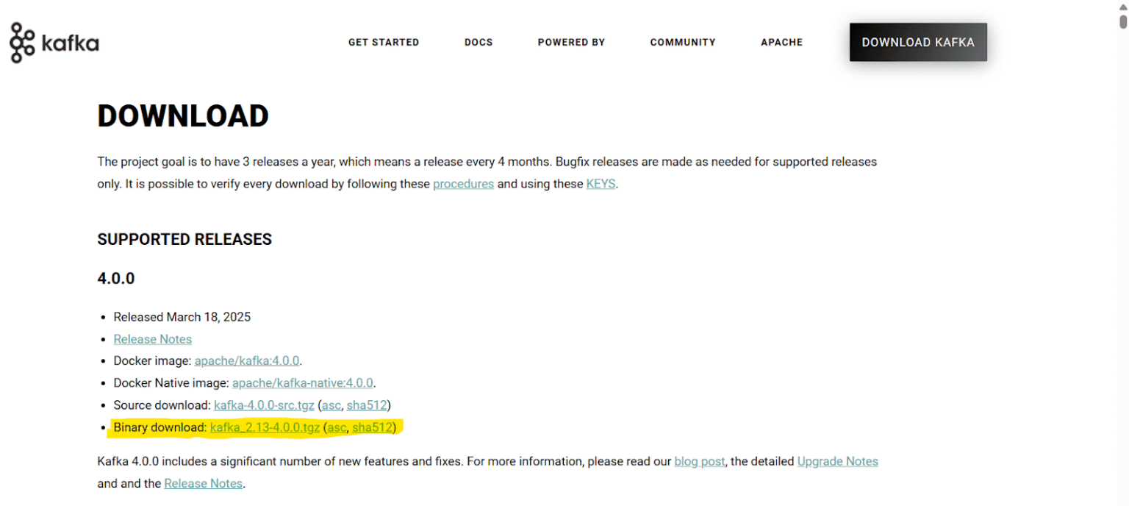Click the DOWNLOAD KAFKA button

point(918,42)
